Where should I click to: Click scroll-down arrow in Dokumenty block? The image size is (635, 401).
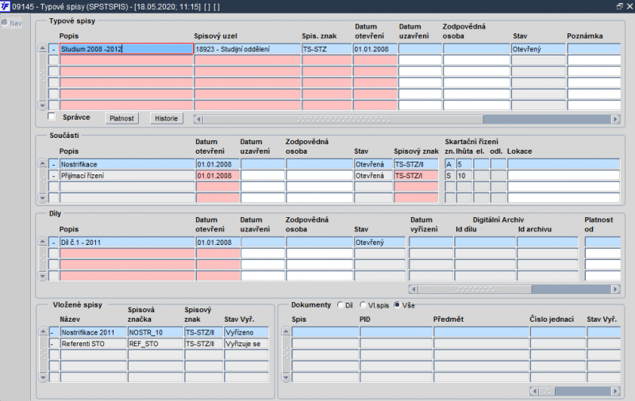tap(286, 378)
